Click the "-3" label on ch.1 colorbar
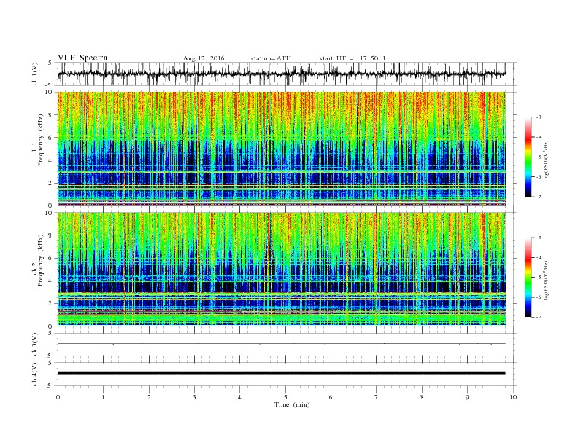This screenshot has height=446, width=578. [x=539, y=117]
